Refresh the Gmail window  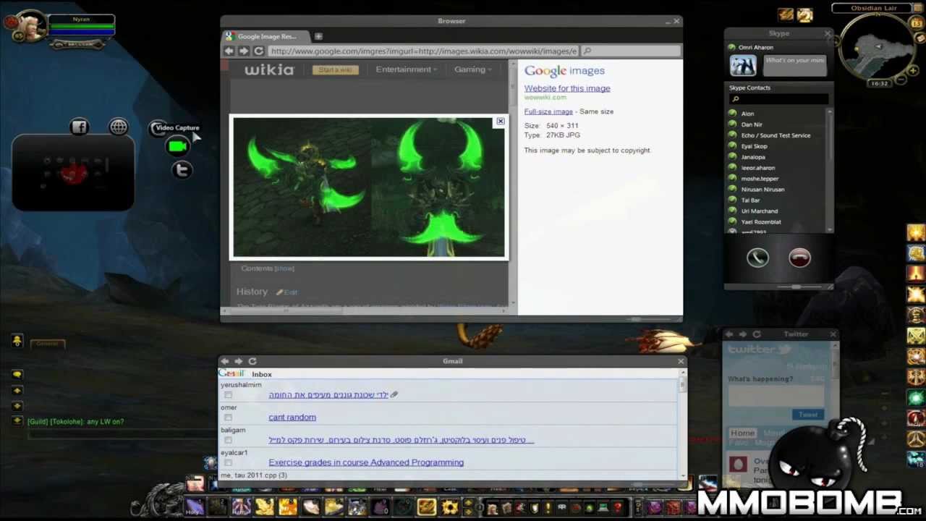252,361
